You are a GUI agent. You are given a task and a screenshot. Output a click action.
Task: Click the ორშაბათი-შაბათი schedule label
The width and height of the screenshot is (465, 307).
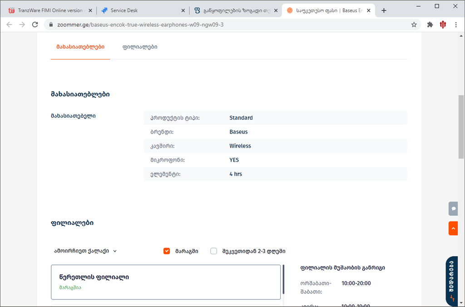click(316, 287)
